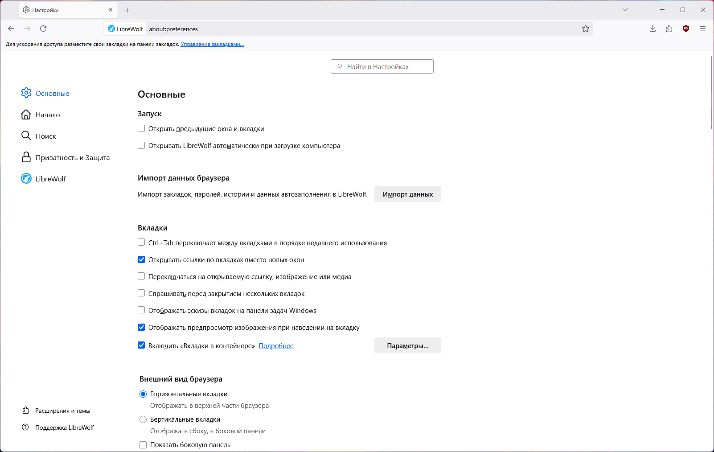Click the Импорт данных button
714x452 pixels.
click(x=408, y=194)
